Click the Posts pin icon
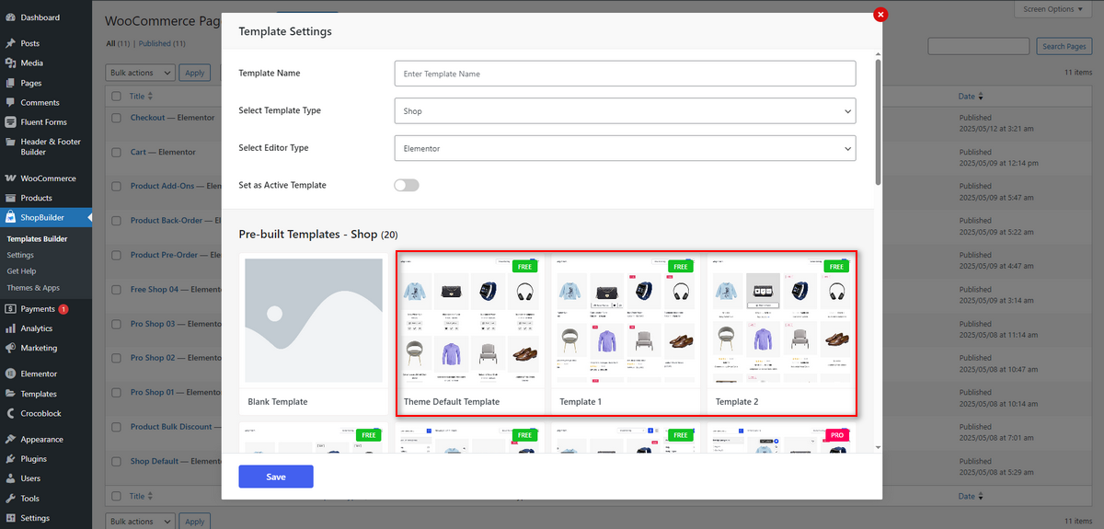 10,43
